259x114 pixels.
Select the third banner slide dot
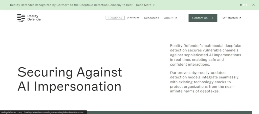click(x=247, y=5)
